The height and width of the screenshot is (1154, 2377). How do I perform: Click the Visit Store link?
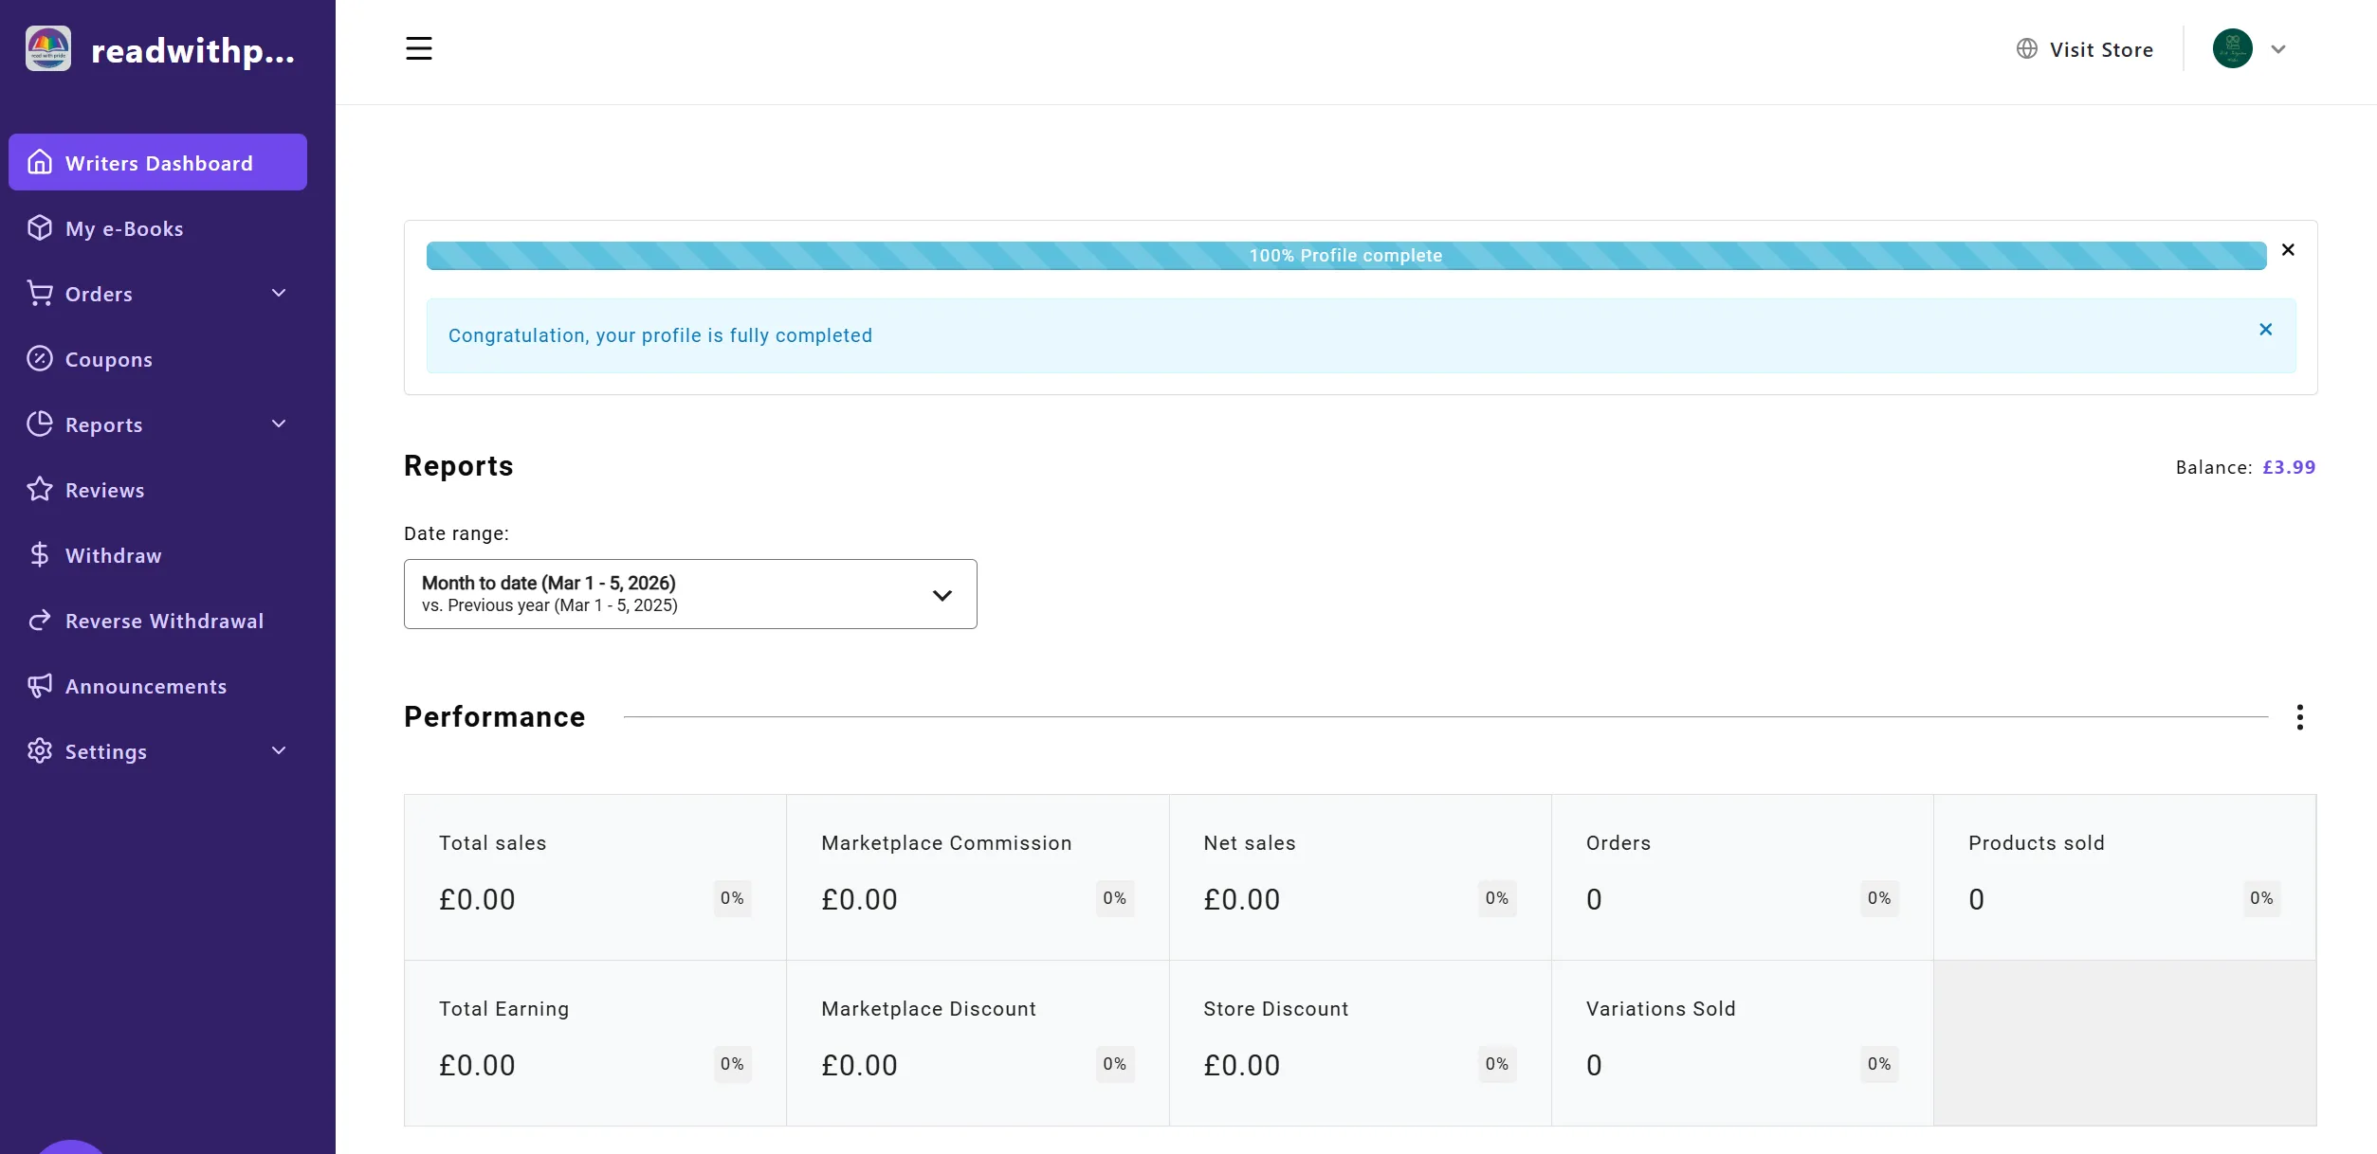(x=2100, y=49)
